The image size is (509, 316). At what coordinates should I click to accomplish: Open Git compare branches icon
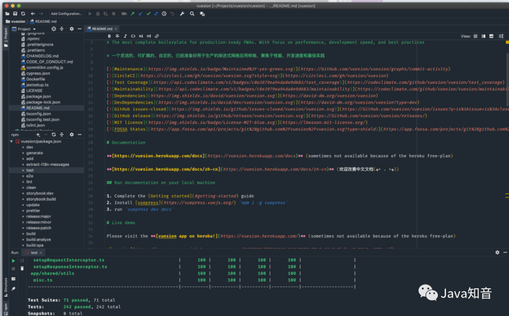coord(156,14)
